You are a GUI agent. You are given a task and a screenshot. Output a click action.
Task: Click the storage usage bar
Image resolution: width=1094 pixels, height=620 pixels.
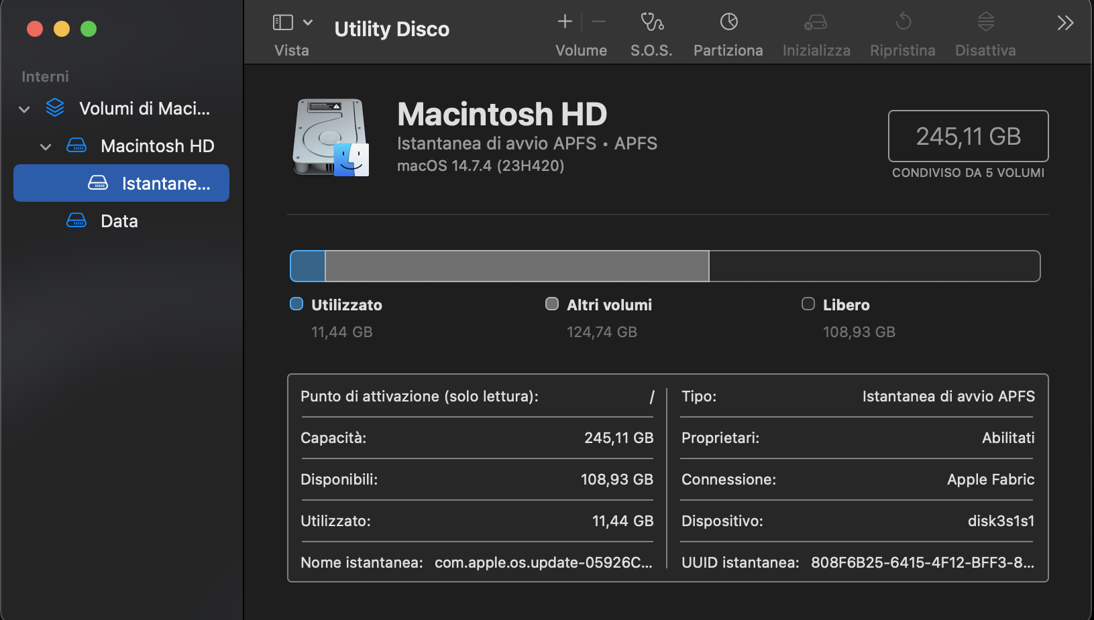coord(664,265)
